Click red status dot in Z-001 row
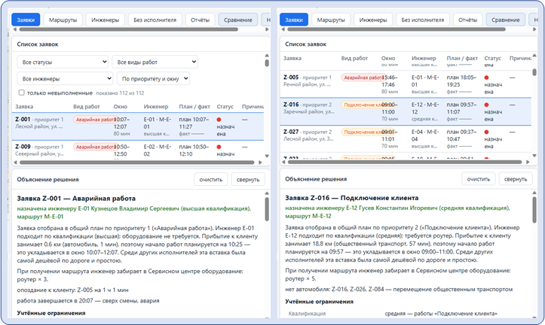 click(x=219, y=120)
